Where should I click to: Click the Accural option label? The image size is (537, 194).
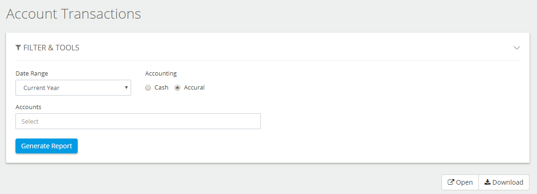[194, 87]
